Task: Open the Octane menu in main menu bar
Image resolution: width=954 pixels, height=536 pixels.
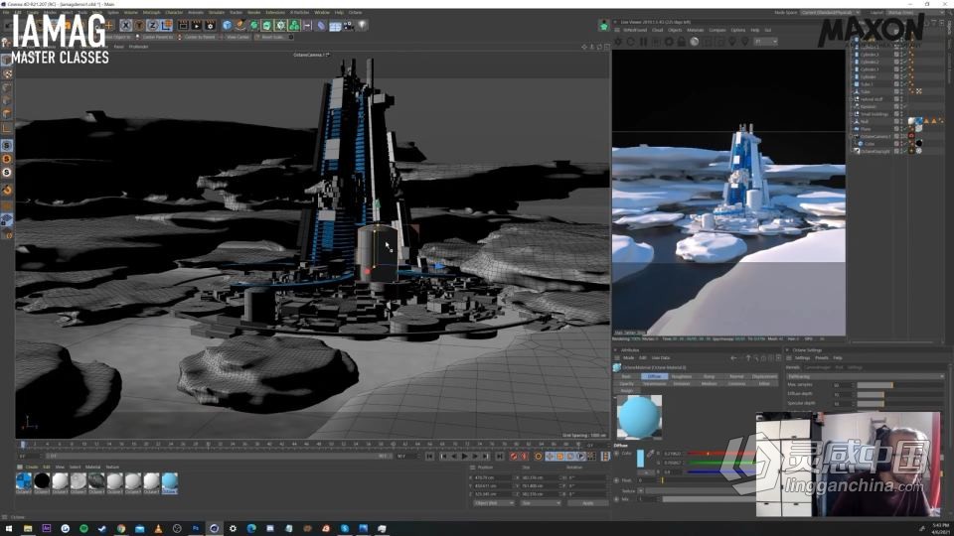Action: (356, 12)
